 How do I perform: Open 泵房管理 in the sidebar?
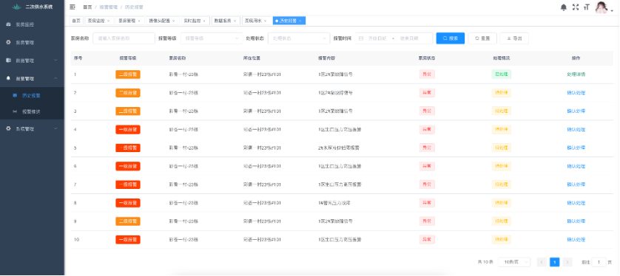click(x=32, y=43)
